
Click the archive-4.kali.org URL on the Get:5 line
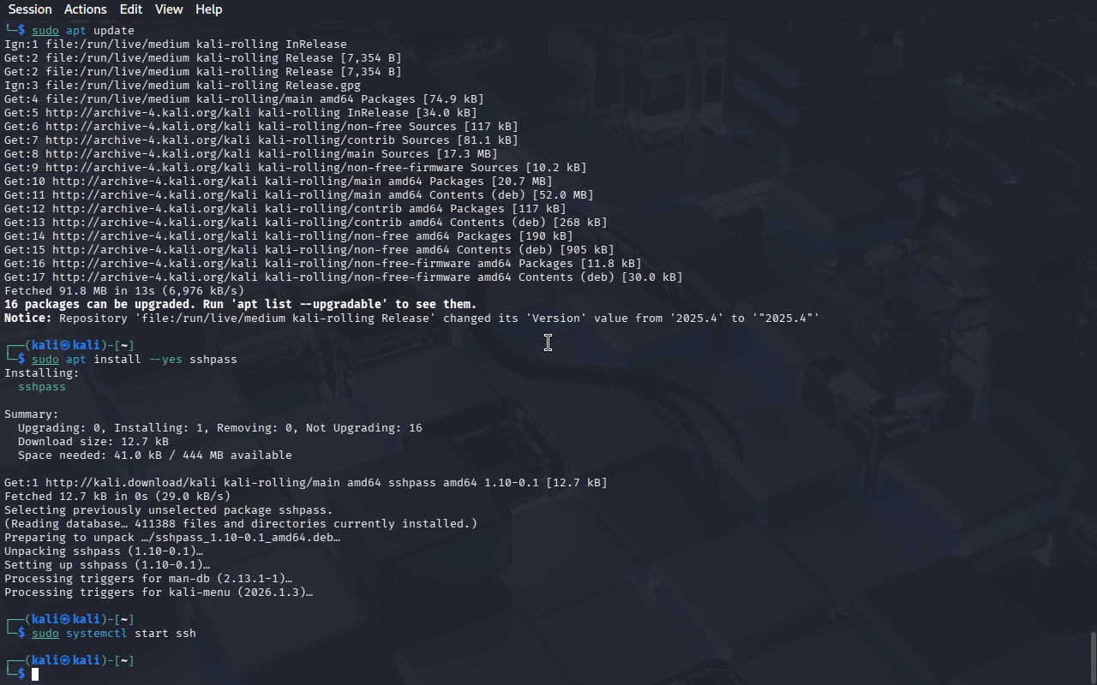(x=148, y=113)
